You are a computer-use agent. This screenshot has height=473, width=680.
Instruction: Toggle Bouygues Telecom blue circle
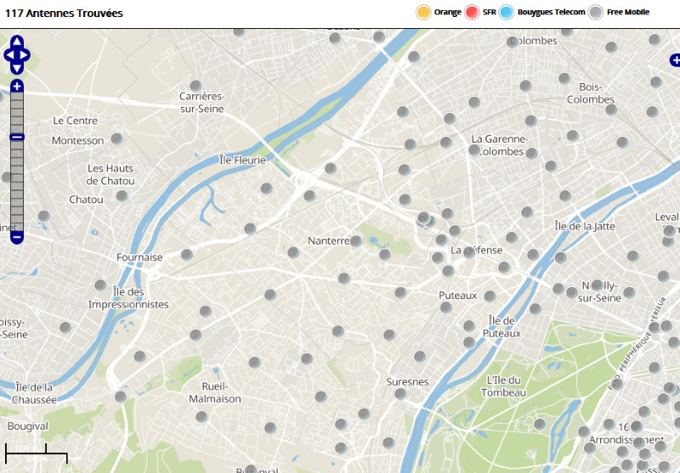(506, 12)
